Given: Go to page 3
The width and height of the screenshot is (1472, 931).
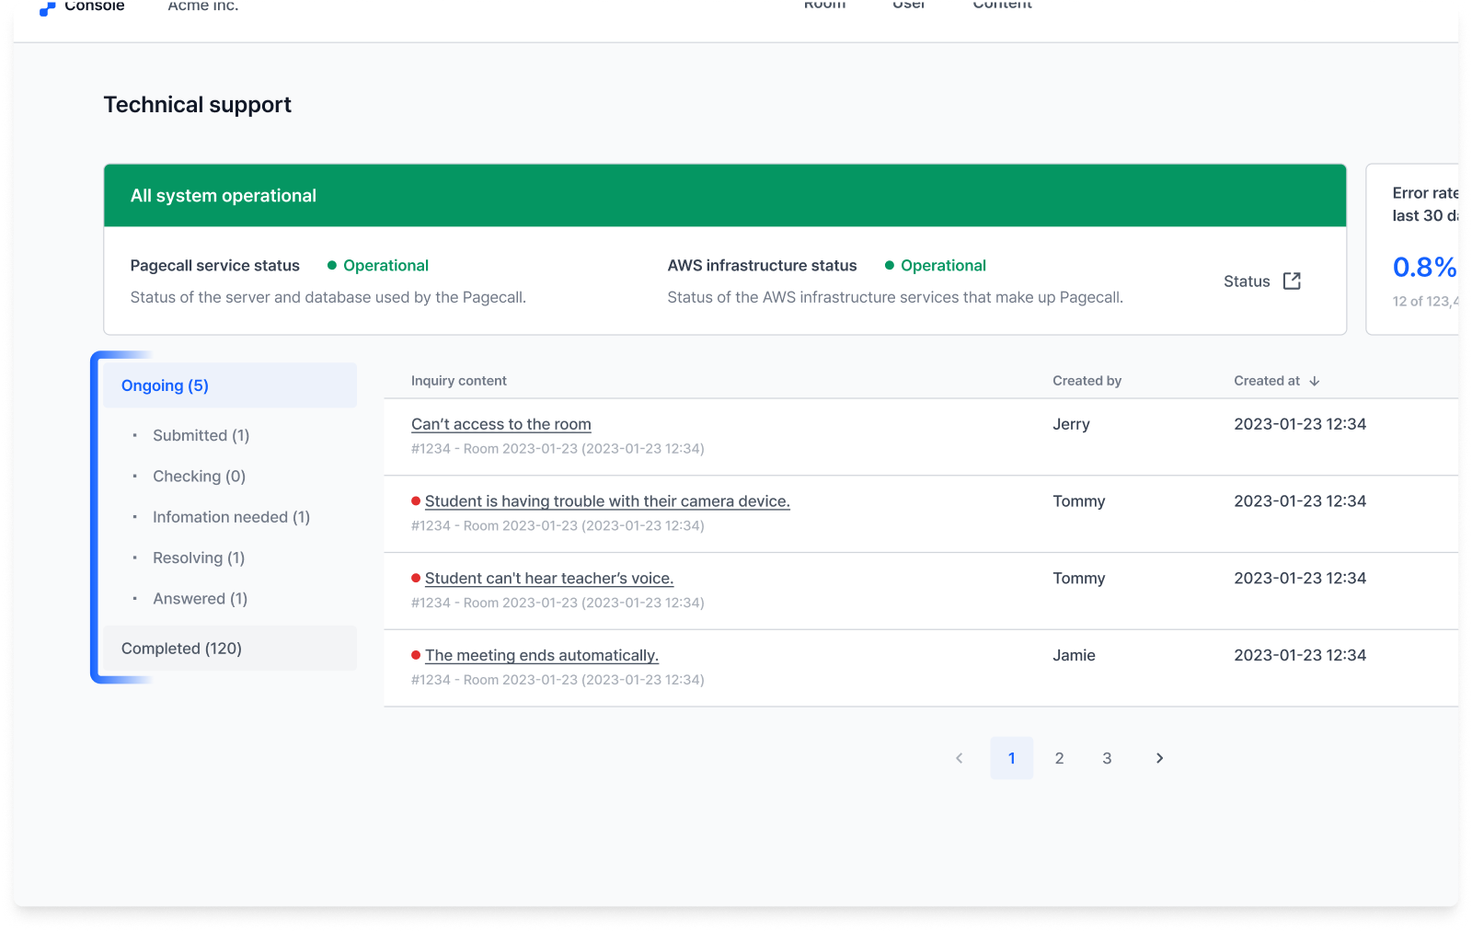Looking at the screenshot, I should point(1108,758).
